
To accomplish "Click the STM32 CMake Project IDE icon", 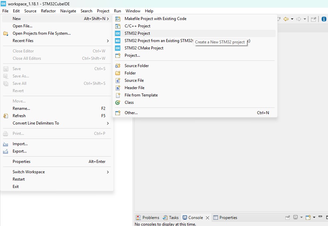I will coord(118,48).
